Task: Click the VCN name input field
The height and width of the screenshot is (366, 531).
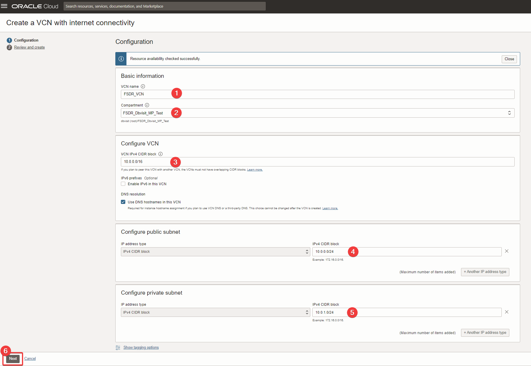Action: 318,94
